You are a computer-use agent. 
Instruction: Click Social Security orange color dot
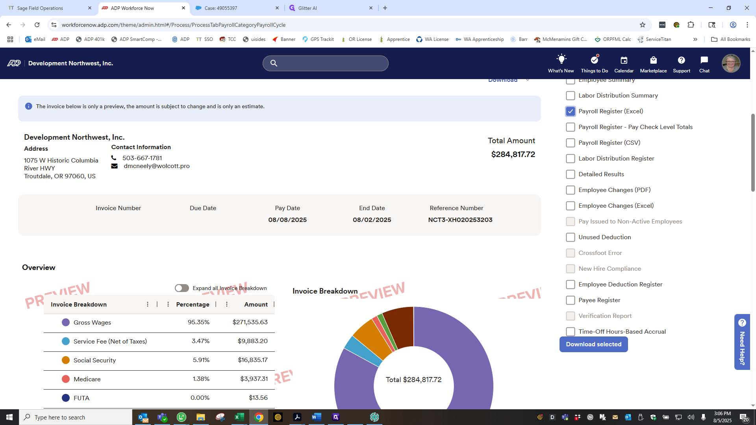[66, 360]
